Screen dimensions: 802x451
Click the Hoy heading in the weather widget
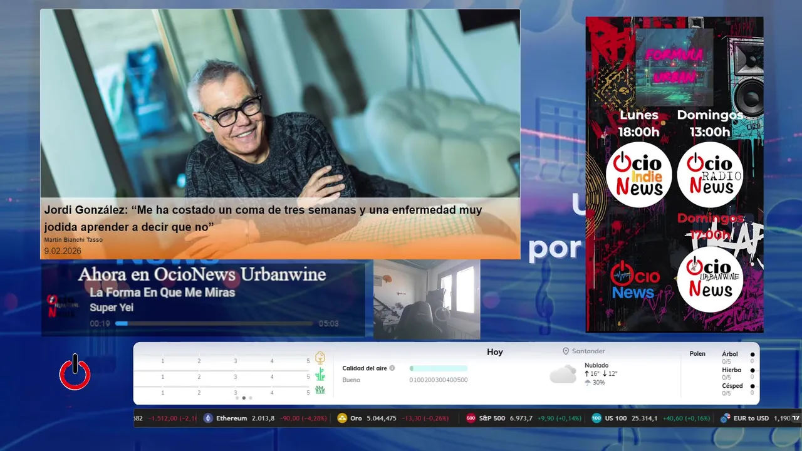pyautogui.click(x=495, y=352)
